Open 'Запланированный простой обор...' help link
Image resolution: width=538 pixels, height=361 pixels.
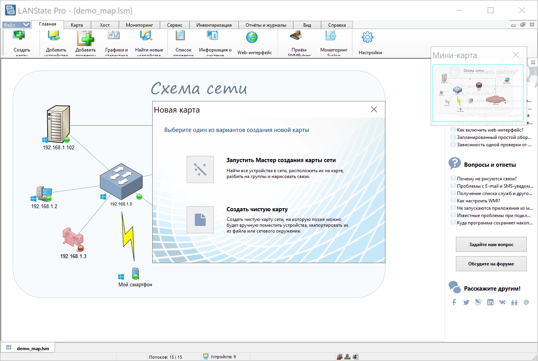coord(494,137)
